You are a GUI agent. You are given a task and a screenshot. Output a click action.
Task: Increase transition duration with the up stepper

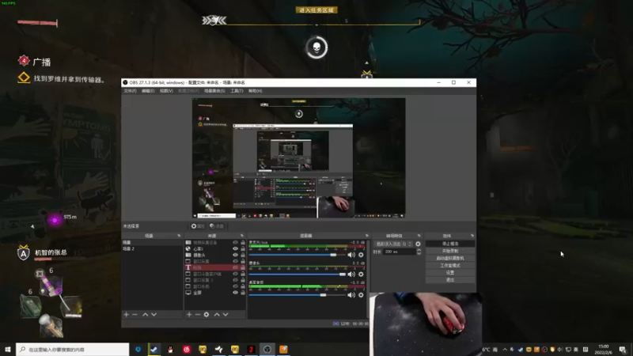pyautogui.click(x=419, y=250)
